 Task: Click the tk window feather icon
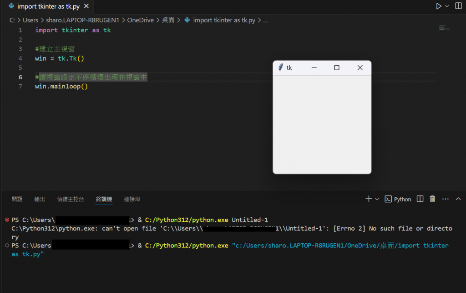(x=280, y=67)
